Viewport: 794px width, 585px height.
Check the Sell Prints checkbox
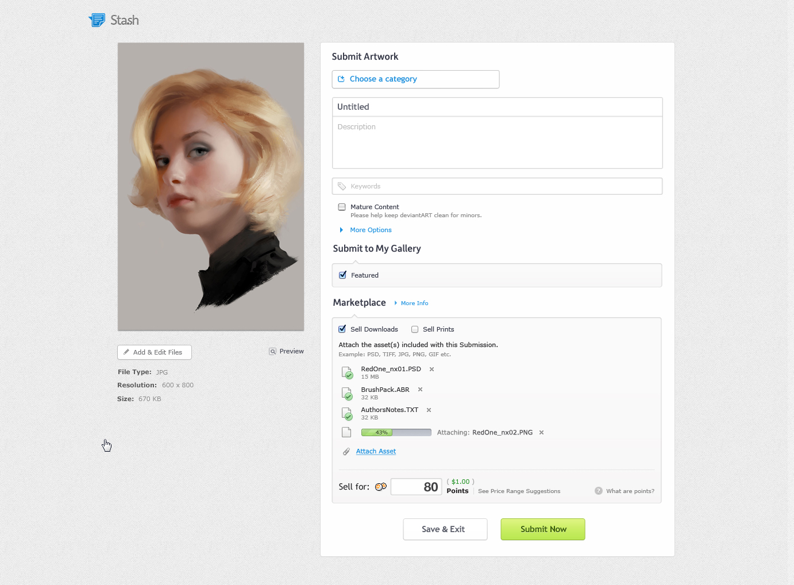point(415,329)
